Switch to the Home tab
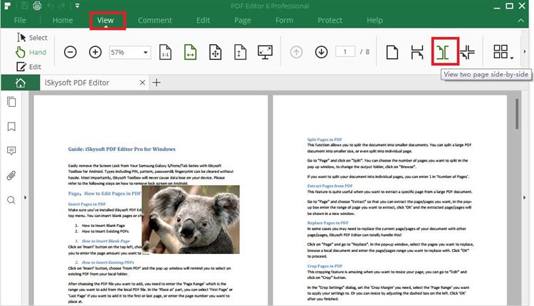The height and width of the screenshot is (306, 534). point(63,20)
